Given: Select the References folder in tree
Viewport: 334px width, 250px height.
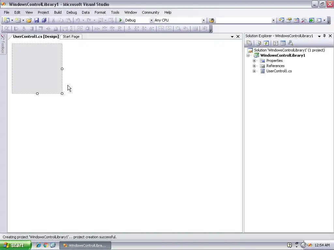Looking at the screenshot, I should tap(275, 66).
